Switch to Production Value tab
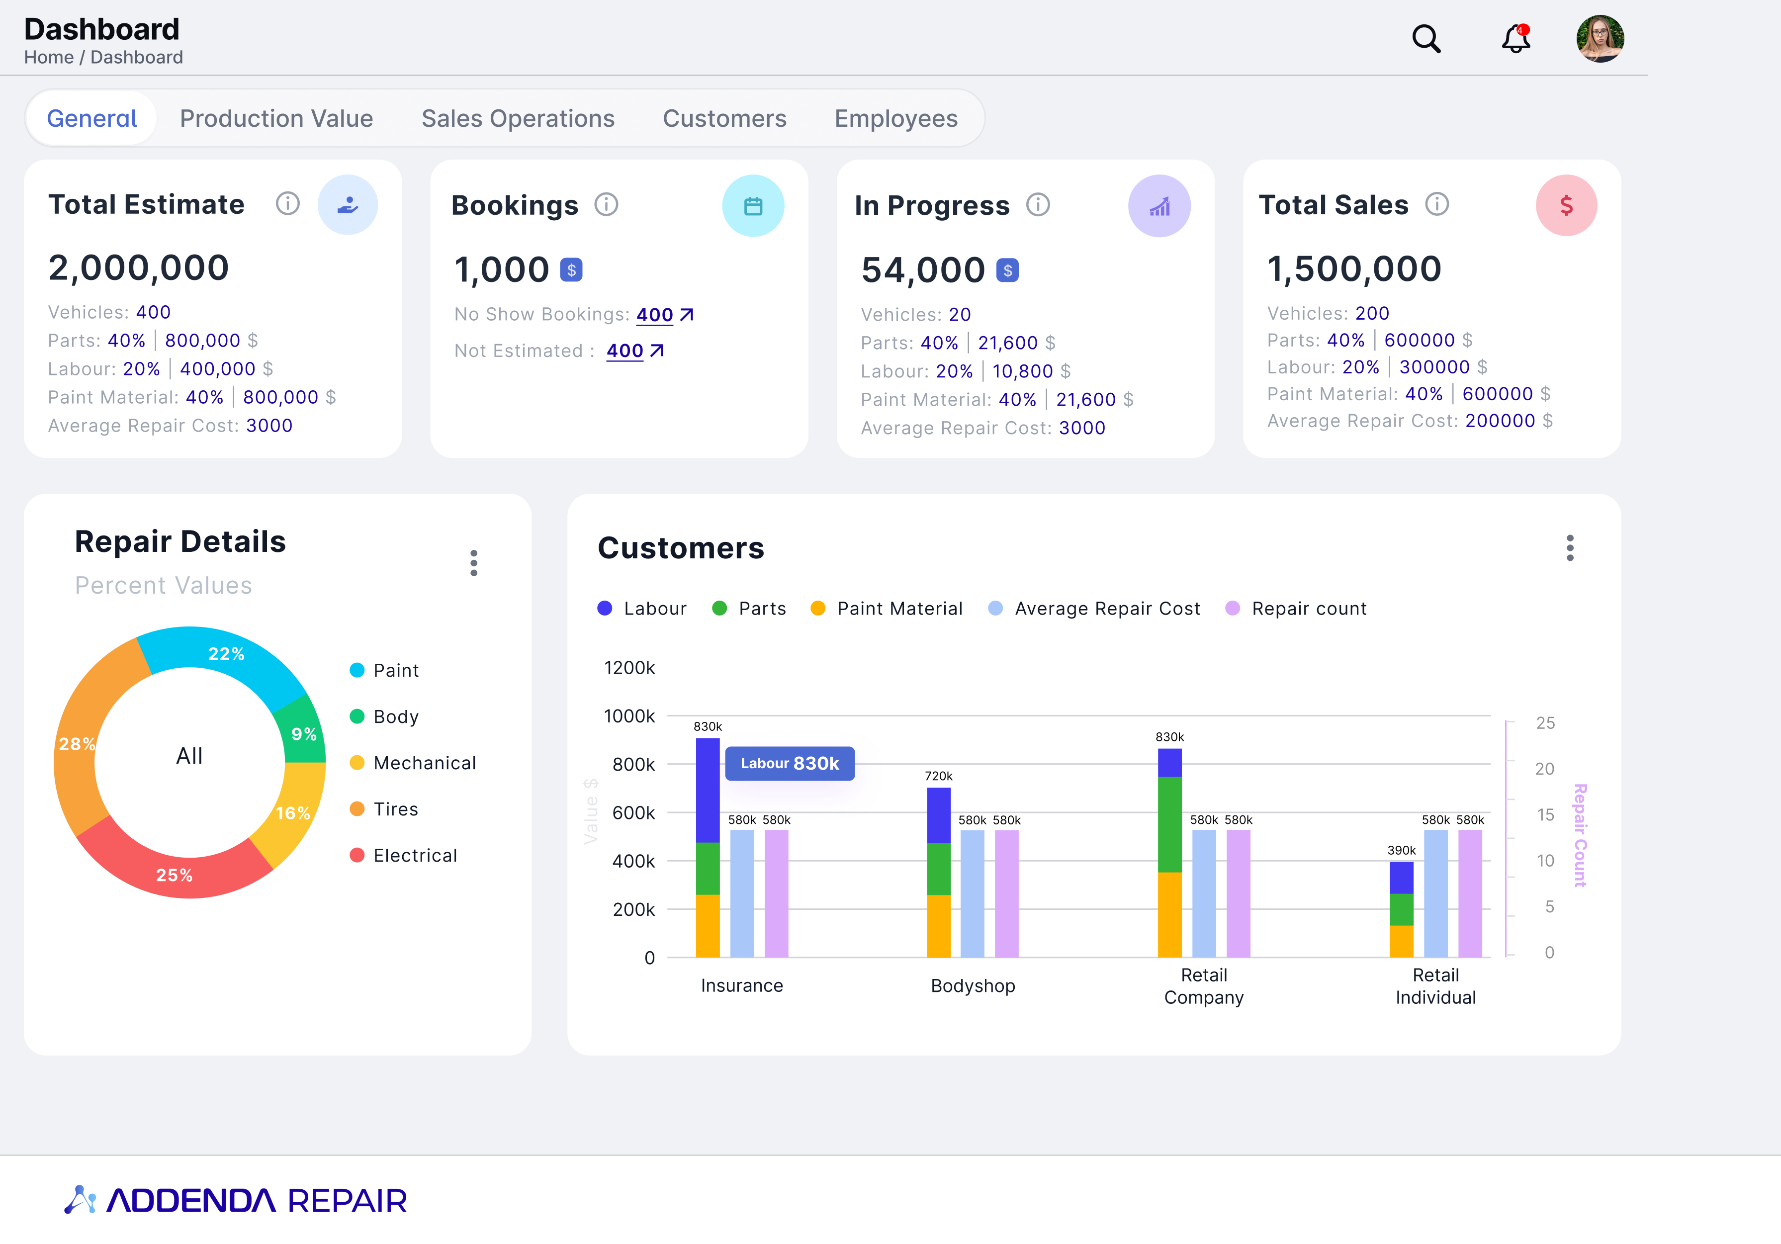This screenshot has width=1781, height=1244. pyautogui.click(x=276, y=119)
